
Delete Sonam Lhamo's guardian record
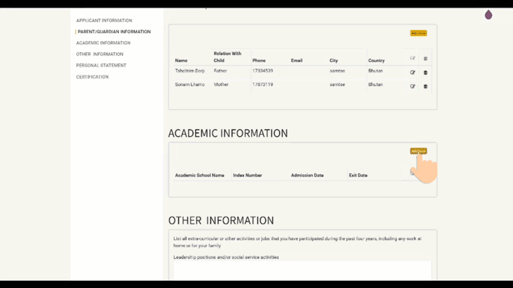[x=425, y=86]
